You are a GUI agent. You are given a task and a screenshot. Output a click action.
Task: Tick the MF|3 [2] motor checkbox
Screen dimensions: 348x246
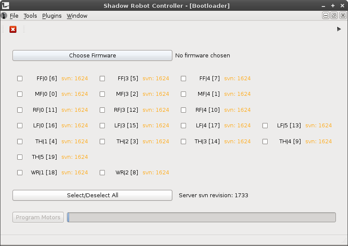tap(102, 94)
